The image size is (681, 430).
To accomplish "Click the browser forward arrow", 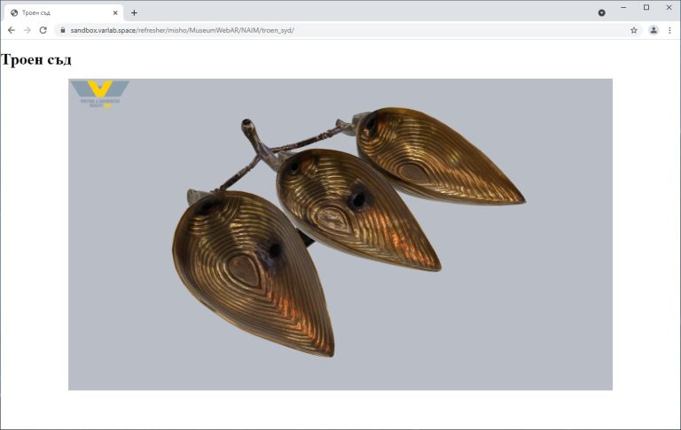I will point(27,30).
